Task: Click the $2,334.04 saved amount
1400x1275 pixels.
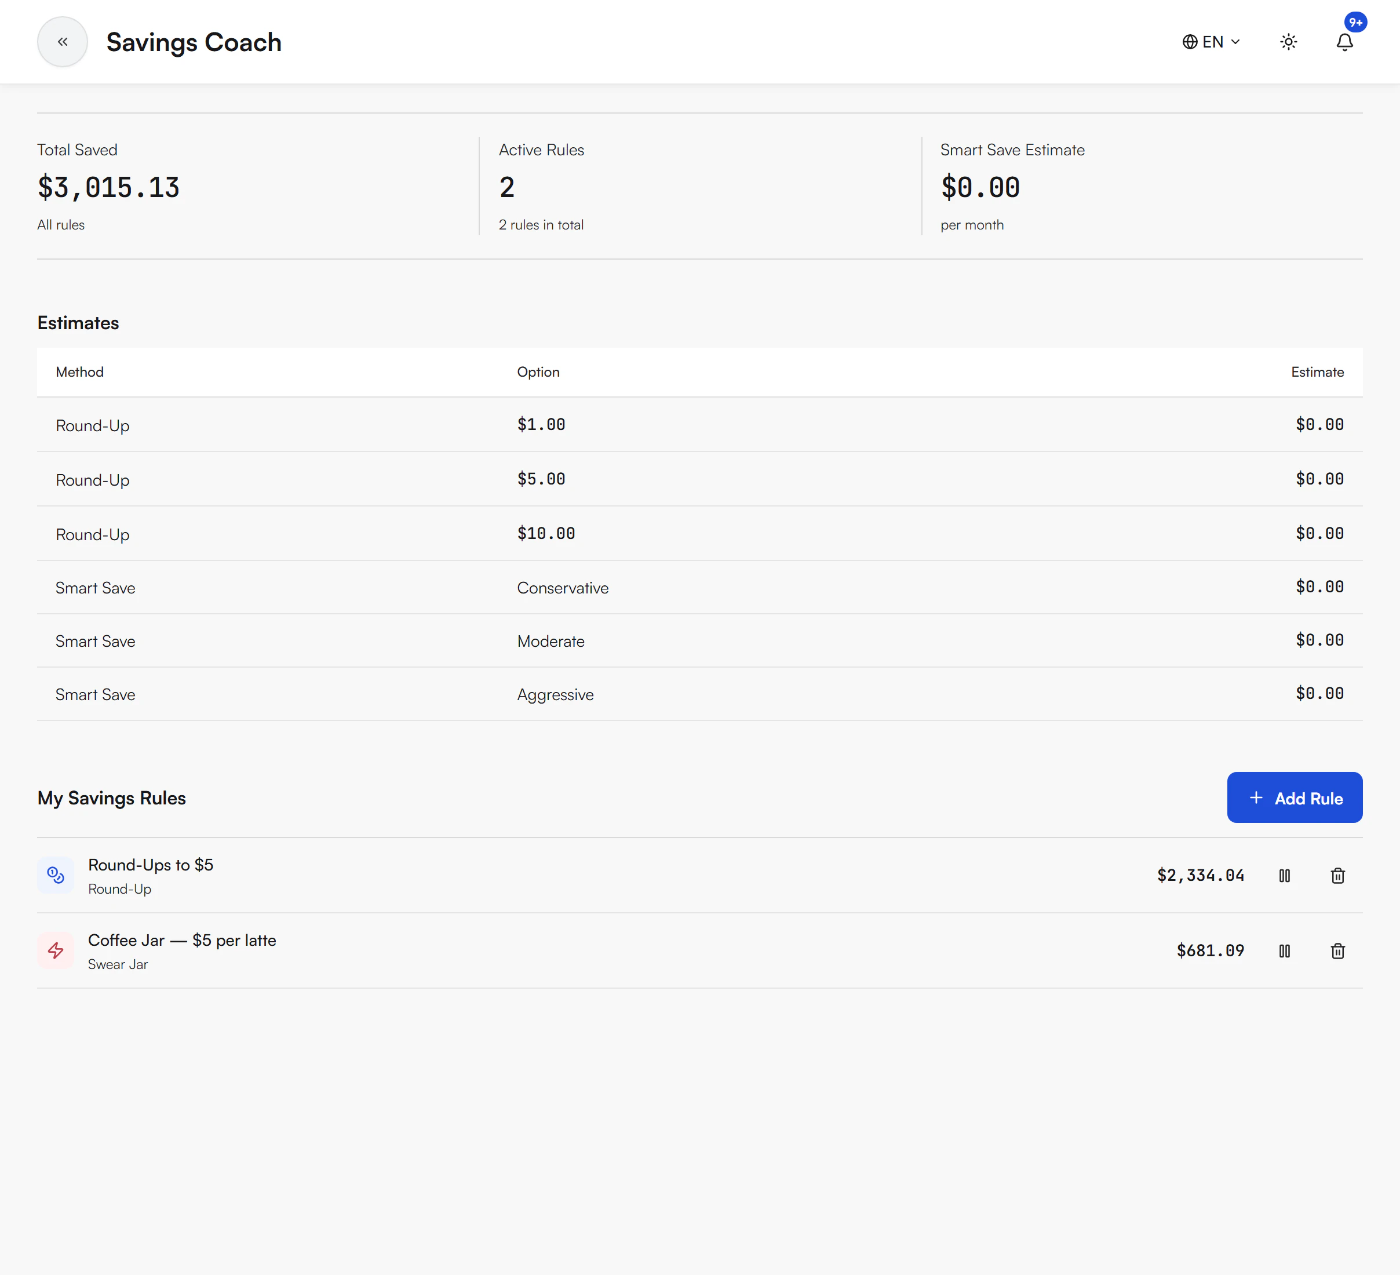Action: pyautogui.click(x=1201, y=875)
